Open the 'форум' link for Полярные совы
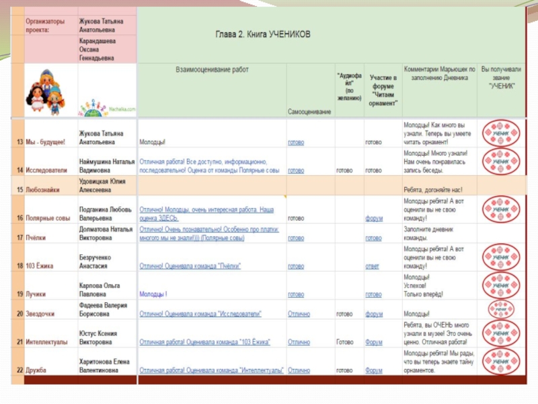 pos(374,218)
